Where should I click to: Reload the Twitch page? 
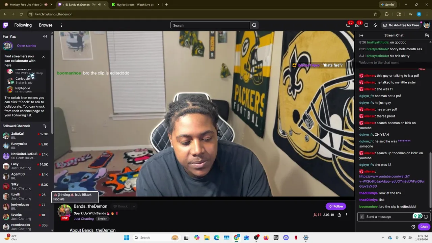pyautogui.click(x=21, y=14)
